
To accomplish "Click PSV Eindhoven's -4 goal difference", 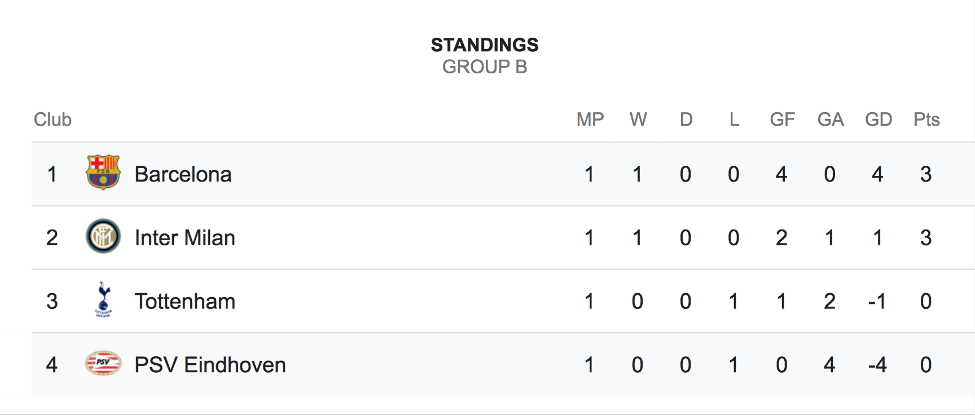I will pos(877,365).
